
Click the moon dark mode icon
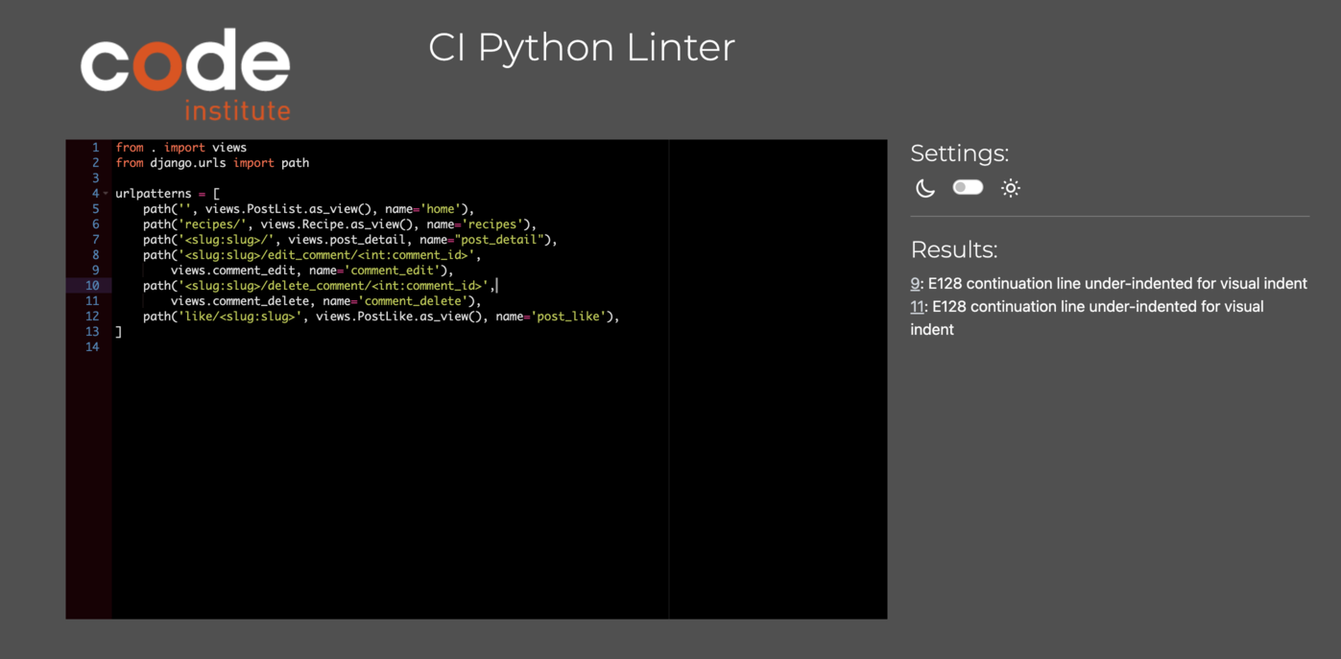(x=925, y=188)
